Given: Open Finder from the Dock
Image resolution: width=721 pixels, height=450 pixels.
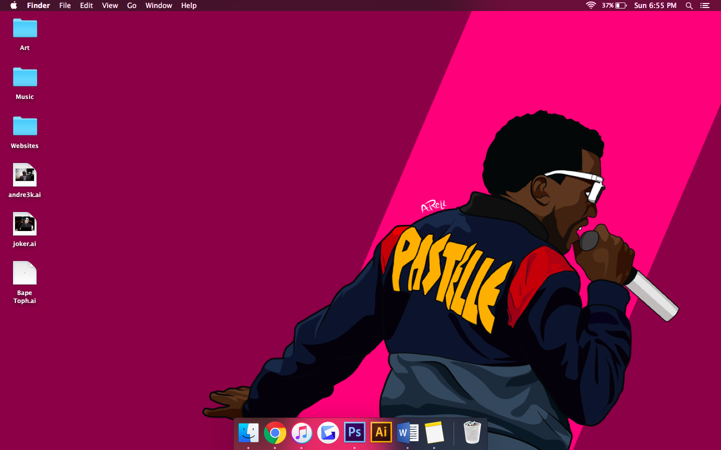Looking at the screenshot, I should tap(248, 433).
